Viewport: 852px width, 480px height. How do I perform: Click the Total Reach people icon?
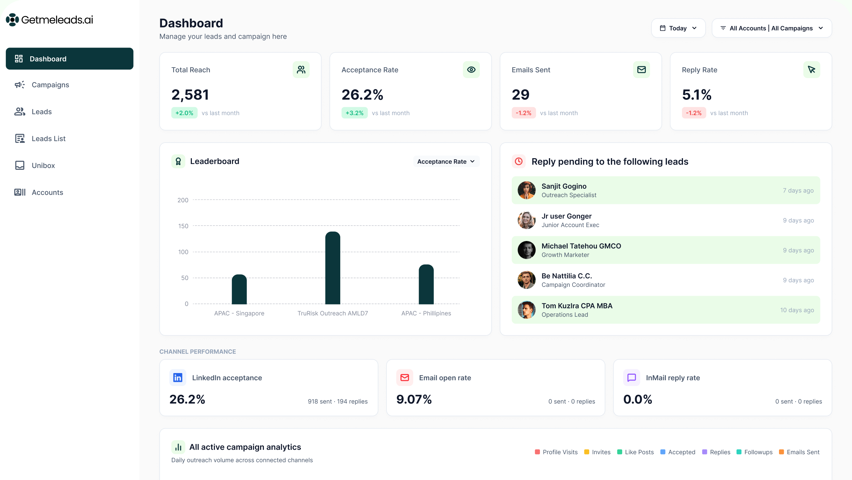(301, 70)
